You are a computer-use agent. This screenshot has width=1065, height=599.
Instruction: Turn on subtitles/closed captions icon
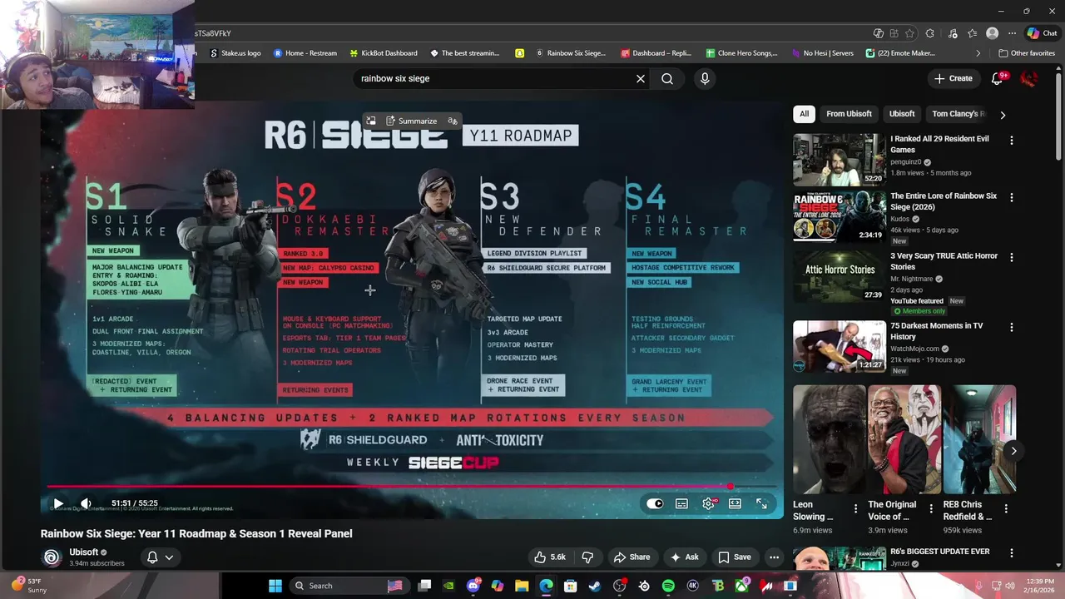point(681,503)
